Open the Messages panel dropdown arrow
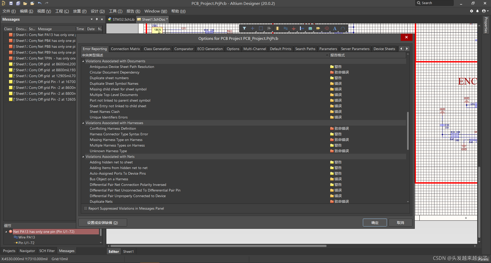 click(x=92, y=19)
